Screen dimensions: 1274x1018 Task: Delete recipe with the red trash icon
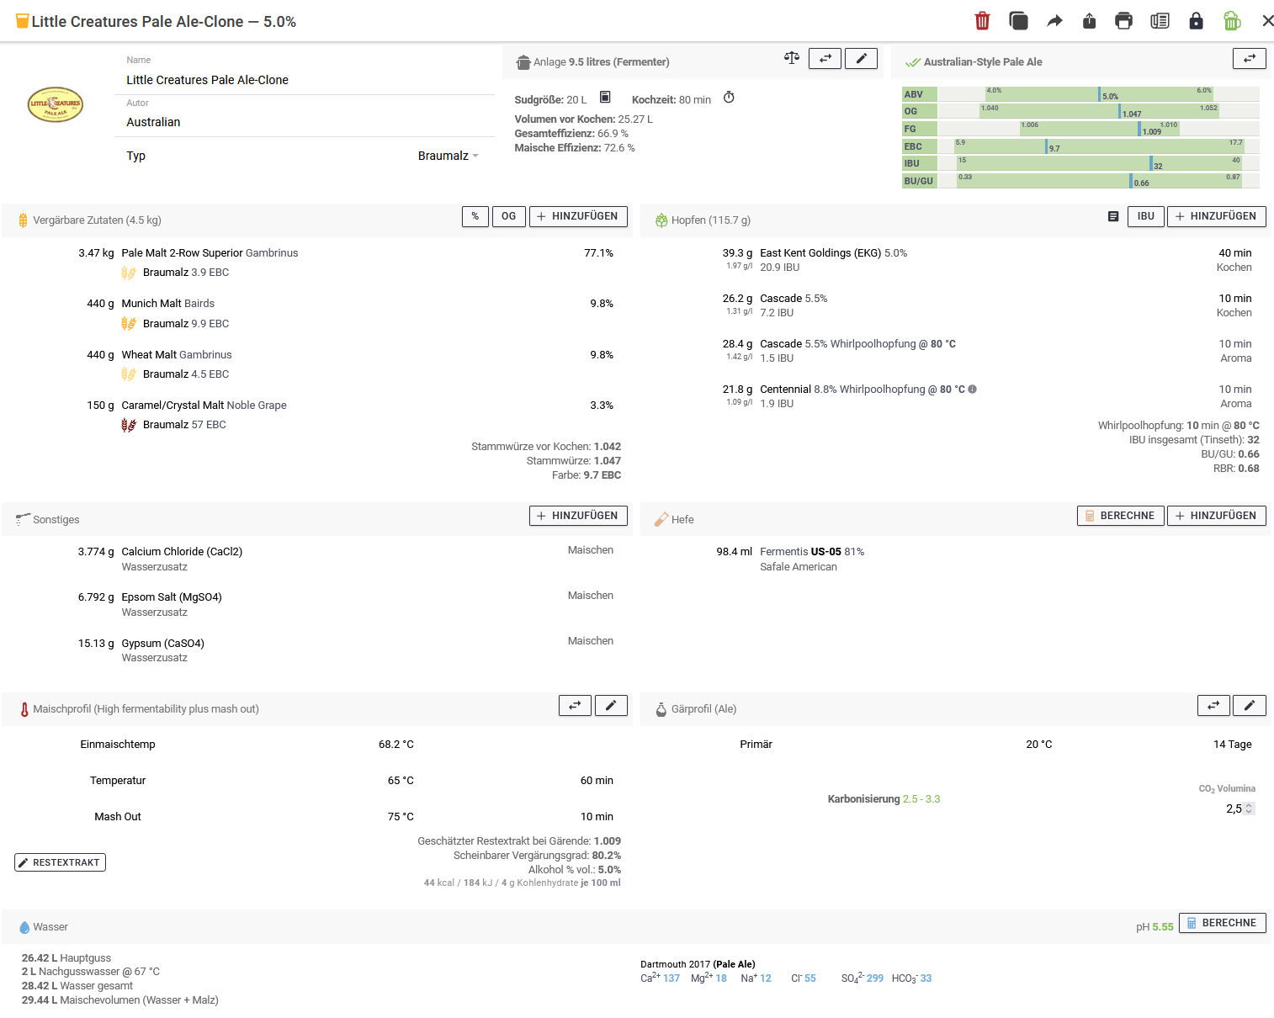[x=982, y=21]
